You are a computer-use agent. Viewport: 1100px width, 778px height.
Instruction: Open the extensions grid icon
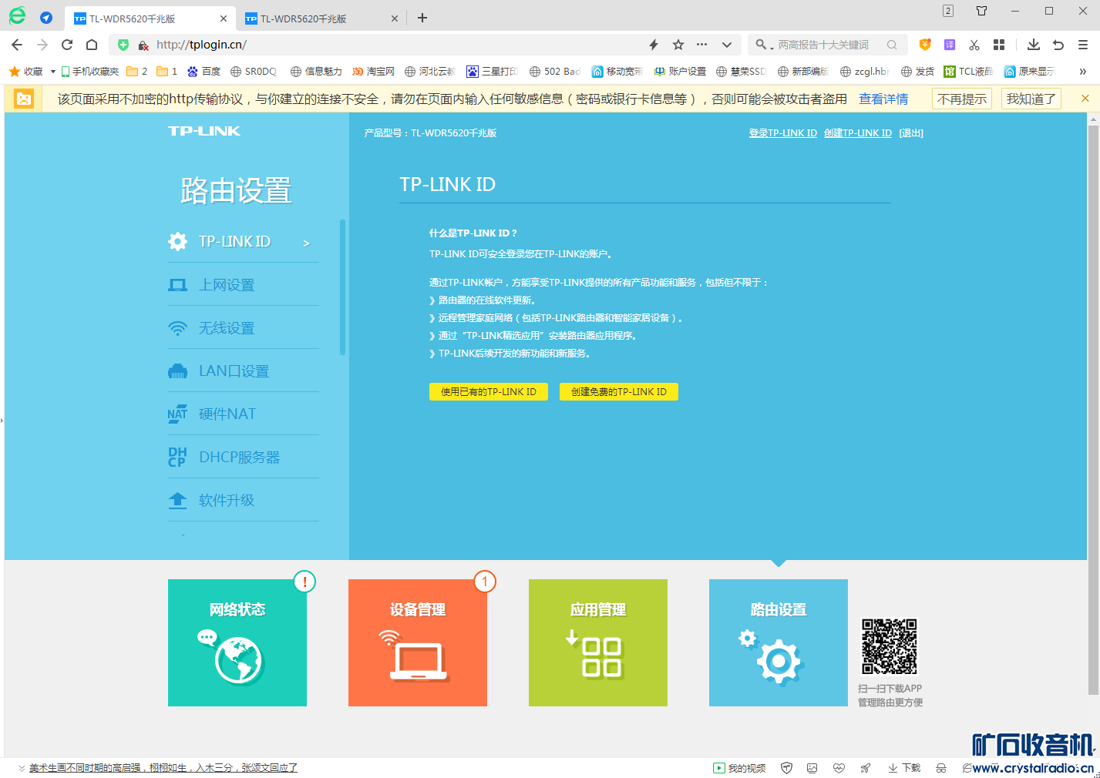coord(999,45)
